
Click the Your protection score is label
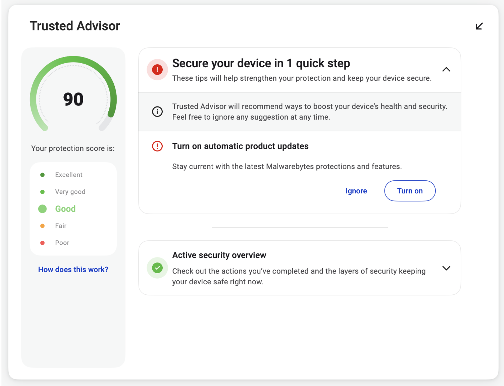click(x=73, y=148)
